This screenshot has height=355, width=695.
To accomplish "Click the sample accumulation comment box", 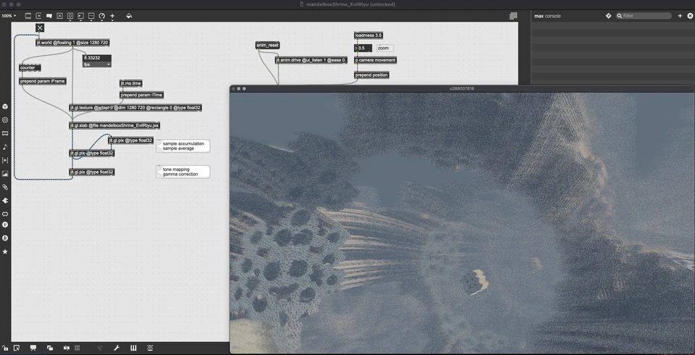I will point(183,146).
